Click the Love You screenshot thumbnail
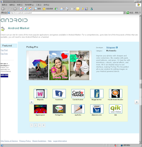Viewport: 142px width, 147px height. tap(59, 65)
